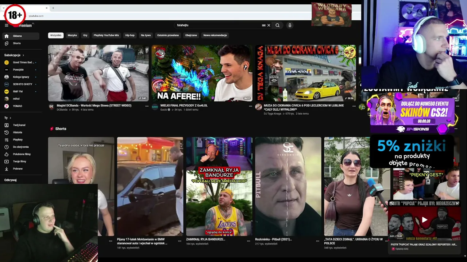Image resolution: width=467 pixels, height=262 pixels.
Task: Play the Magiel DCBanda video thumbnail
Action: [98, 73]
